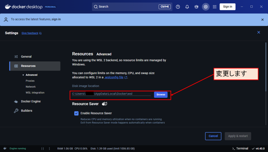Click the Settings gear icon
Image resolution: width=268 pixels, height=152 pixels.
click(x=206, y=7)
